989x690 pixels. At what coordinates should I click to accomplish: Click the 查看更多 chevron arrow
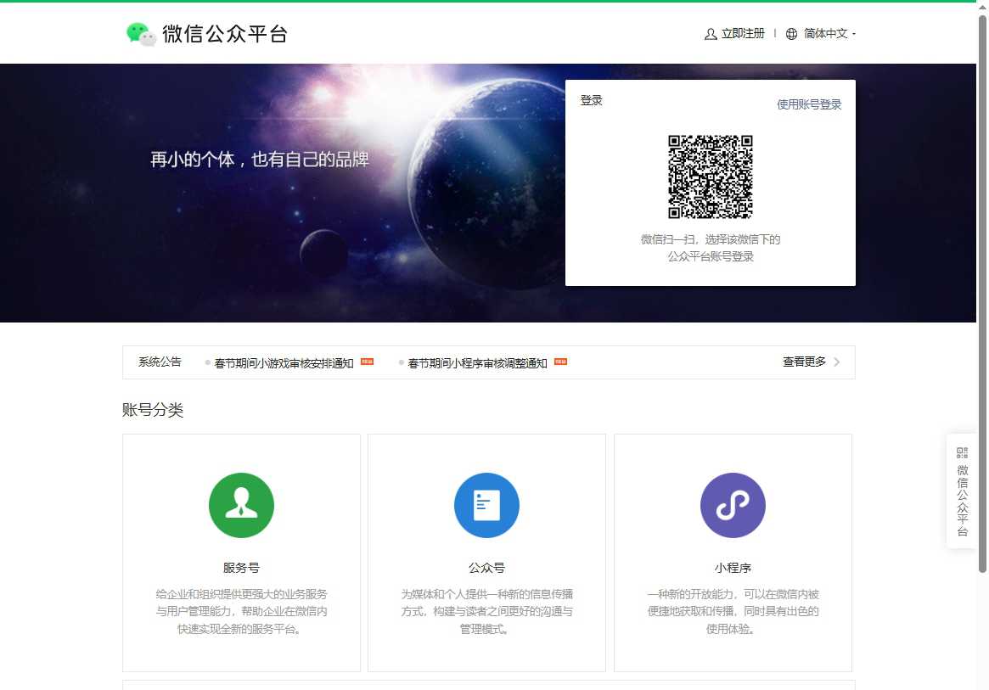[837, 362]
